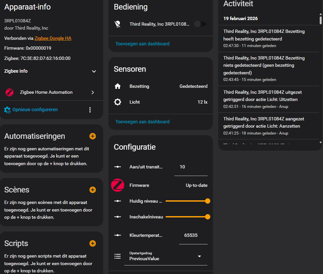323x274 pixels.
Task: Open the Opstartgedrag dropdown
Action: [166, 257]
